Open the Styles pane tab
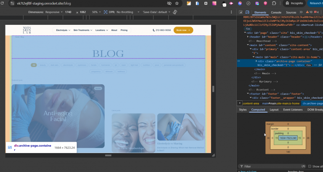The height and width of the screenshot is (172, 323). coord(243,110)
